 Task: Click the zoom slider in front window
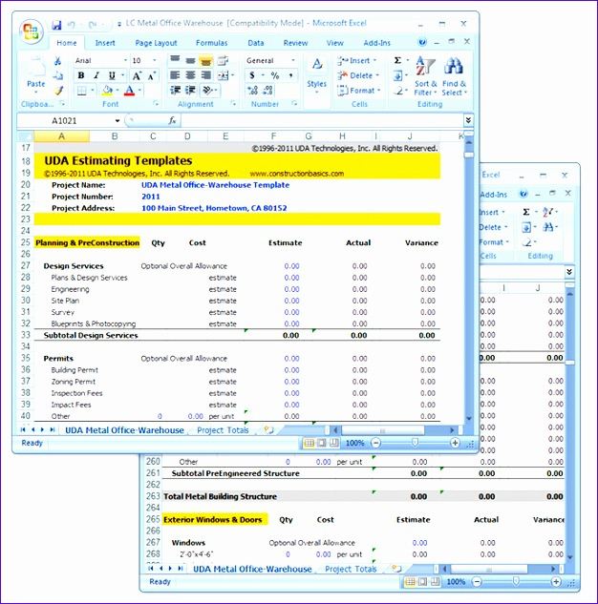pos(415,443)
